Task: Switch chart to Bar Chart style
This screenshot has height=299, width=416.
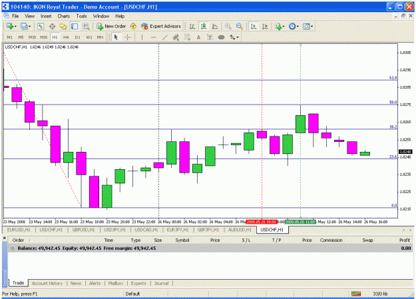Action: [192, 26]
